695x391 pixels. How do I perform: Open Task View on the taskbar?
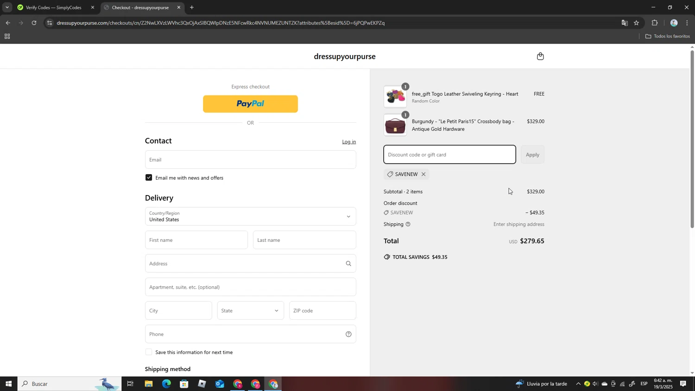130,384
